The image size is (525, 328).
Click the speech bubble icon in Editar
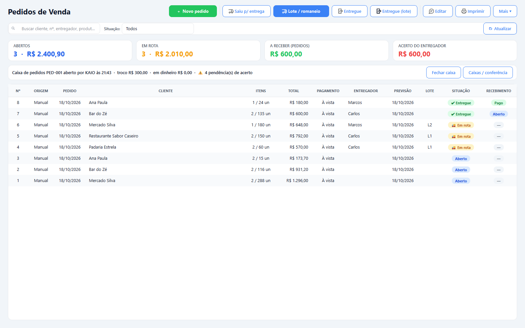click(431, 11)
